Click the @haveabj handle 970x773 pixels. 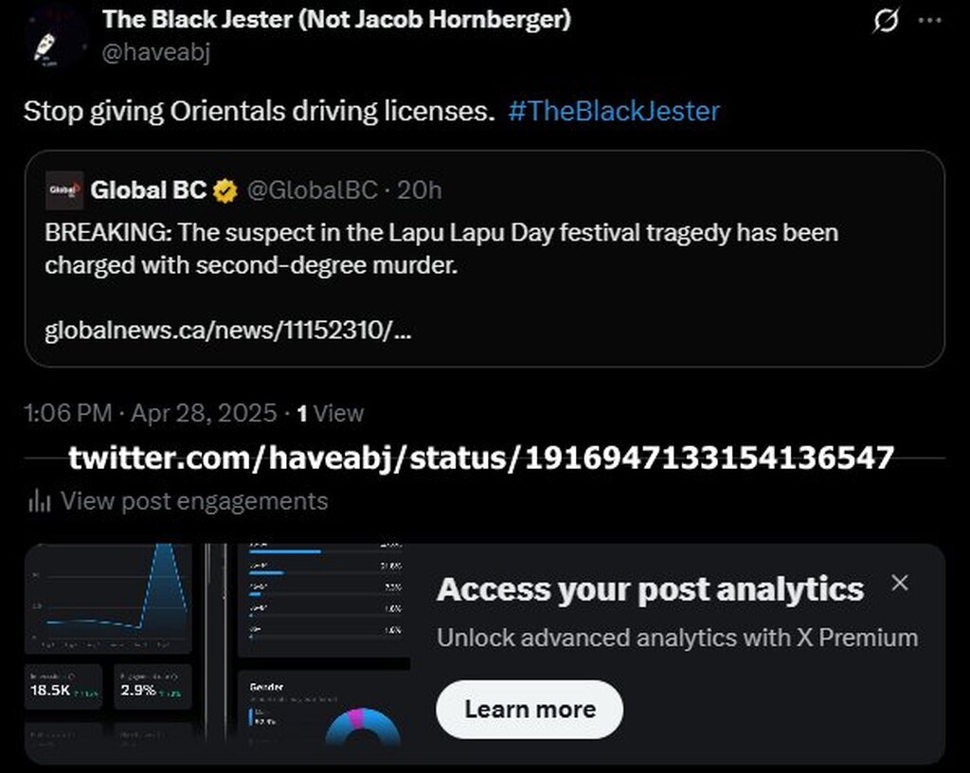[156, 52]
